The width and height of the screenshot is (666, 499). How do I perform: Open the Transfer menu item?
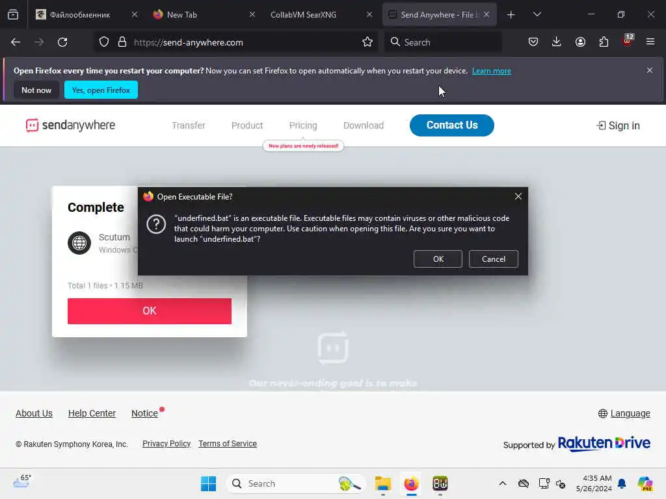tap(189, 125)
